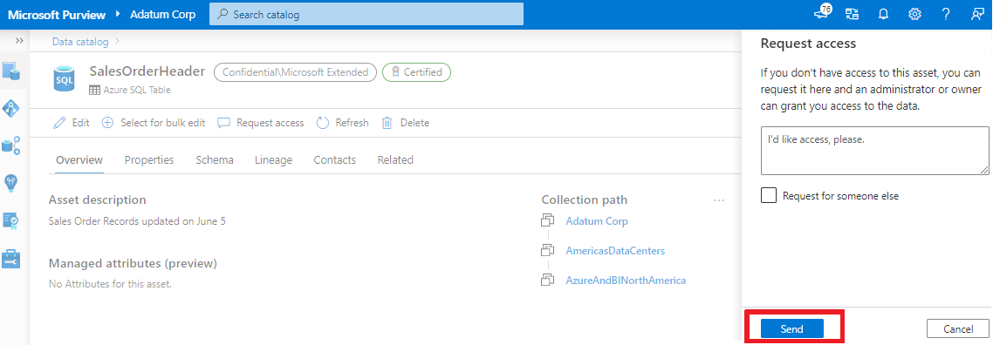Open the Contacts tab

click(x=335, y=159)
